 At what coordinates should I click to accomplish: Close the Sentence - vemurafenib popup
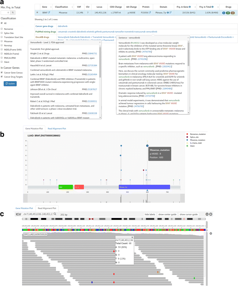click(x=188, y=38)
